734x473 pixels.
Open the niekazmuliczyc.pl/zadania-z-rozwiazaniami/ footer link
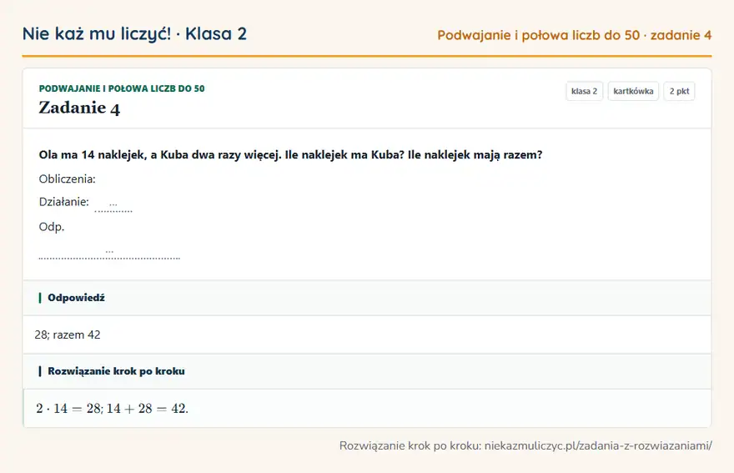click(598, 445)
